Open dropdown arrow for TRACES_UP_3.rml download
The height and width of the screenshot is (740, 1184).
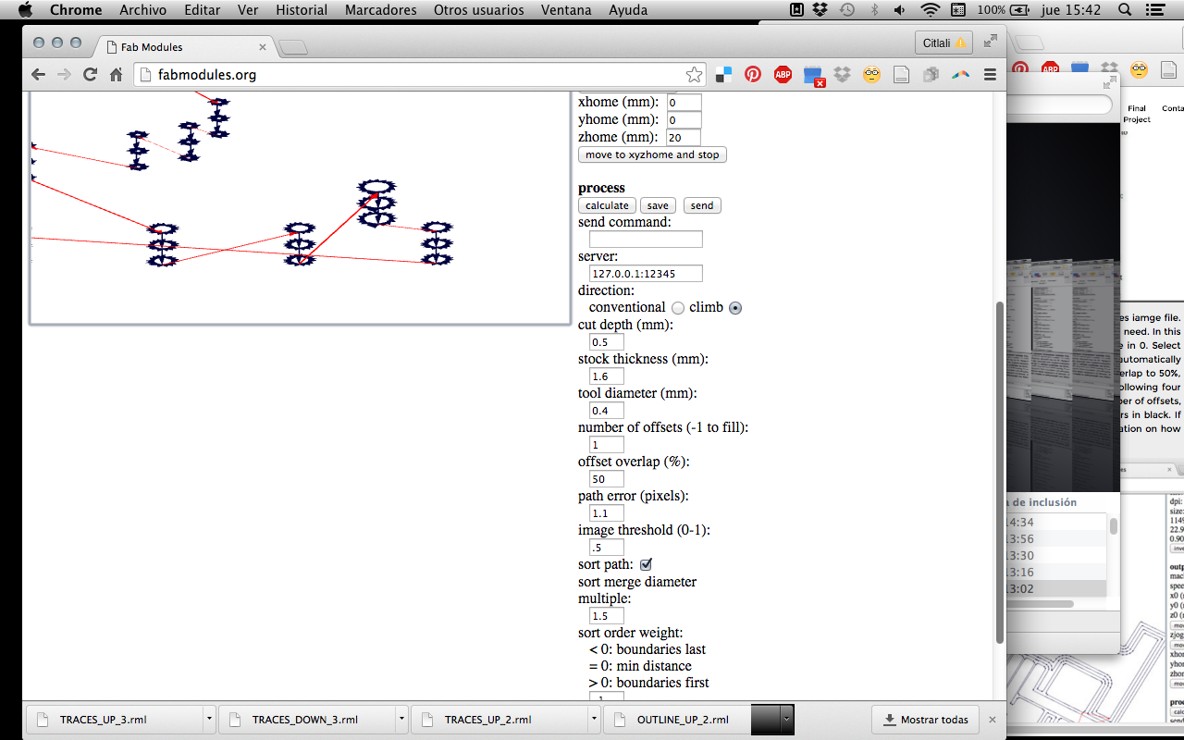click(210, 719)
